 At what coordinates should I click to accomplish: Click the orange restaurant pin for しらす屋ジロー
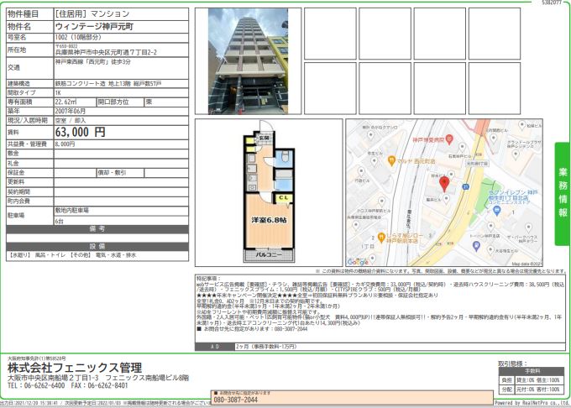(381, 238)
